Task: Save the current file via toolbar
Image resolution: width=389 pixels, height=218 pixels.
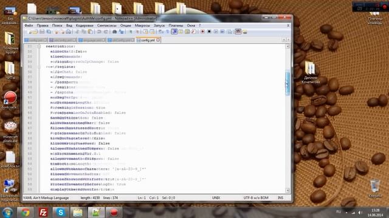Action: tap(42, 31)
